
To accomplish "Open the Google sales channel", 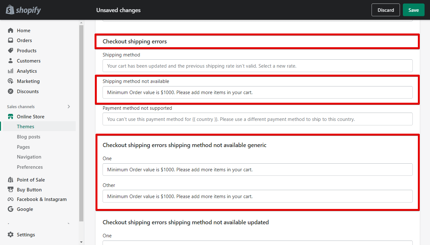I will pyautogui.click(x=11, y=209).
